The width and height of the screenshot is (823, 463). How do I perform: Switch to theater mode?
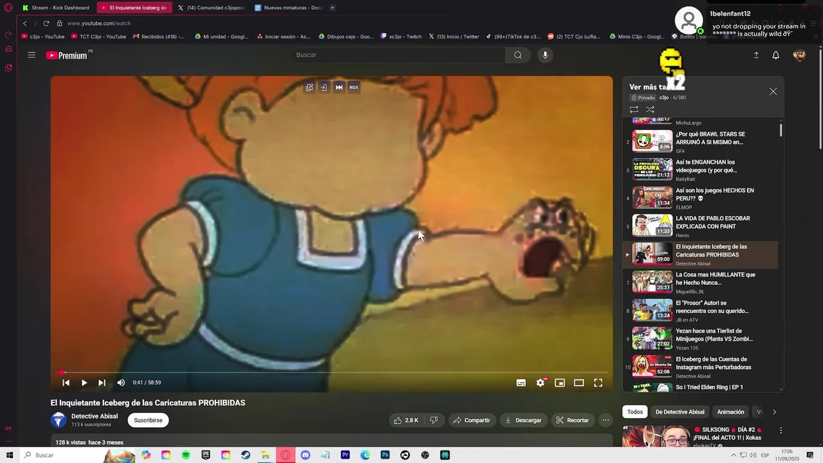pyautogui.click(x=579, y=383)
